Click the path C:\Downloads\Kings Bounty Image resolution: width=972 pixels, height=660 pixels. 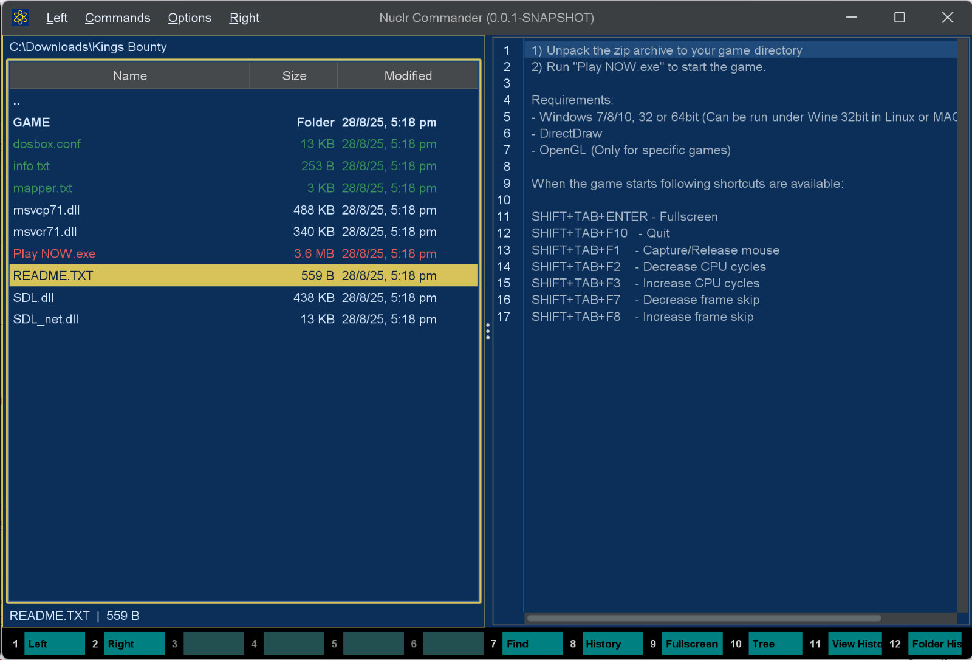coord(88,47)
